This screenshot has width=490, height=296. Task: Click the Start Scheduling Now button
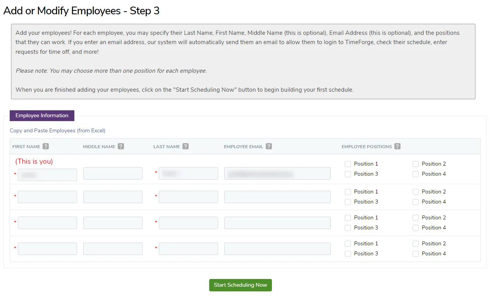point(241,285)
